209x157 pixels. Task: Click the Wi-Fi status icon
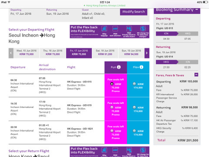[9, 2]
